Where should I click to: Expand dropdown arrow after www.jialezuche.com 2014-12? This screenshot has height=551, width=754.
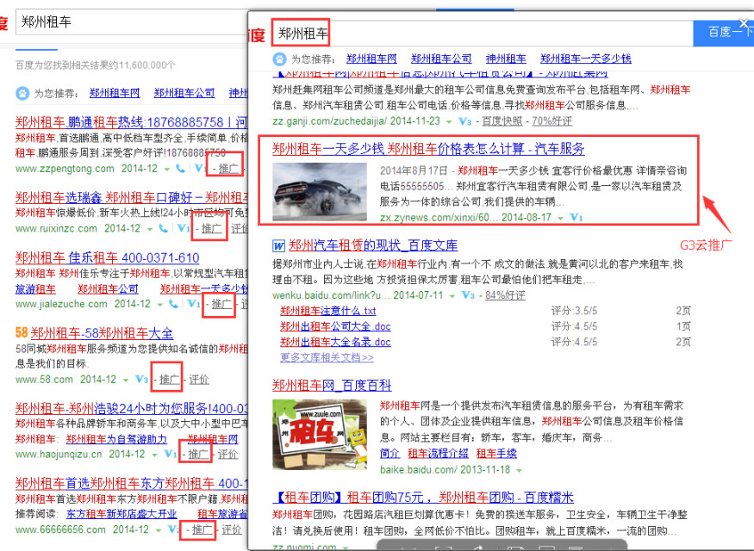point(159,305)
